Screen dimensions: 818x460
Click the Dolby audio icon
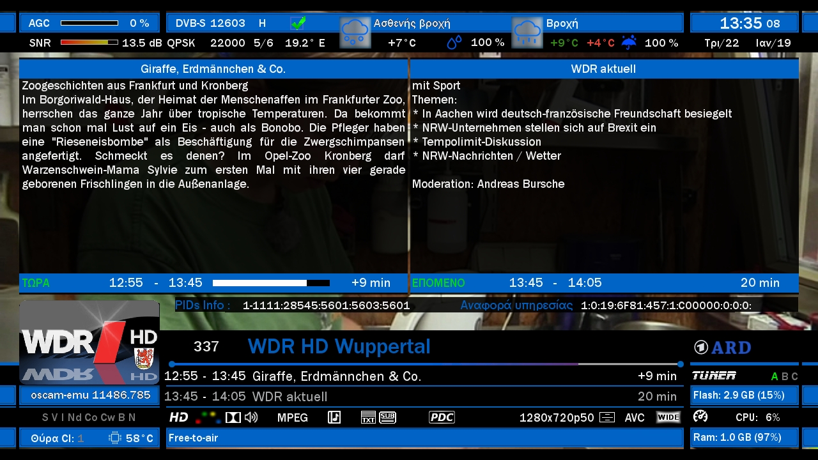point(233,417)
